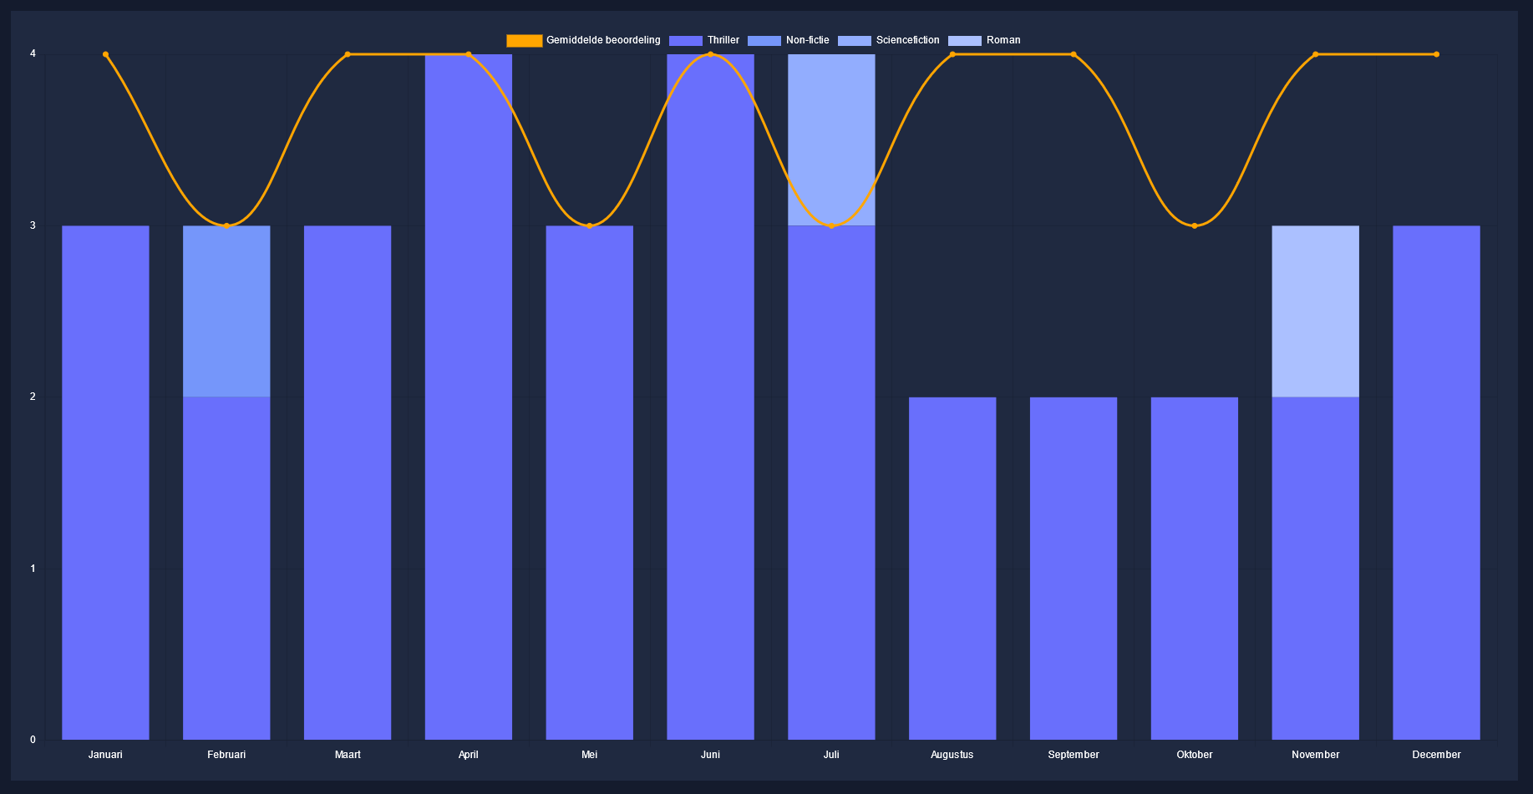Click the Februari rating line point
The height and width of the screenshot is (794, 1533).
tap(226, 225)
